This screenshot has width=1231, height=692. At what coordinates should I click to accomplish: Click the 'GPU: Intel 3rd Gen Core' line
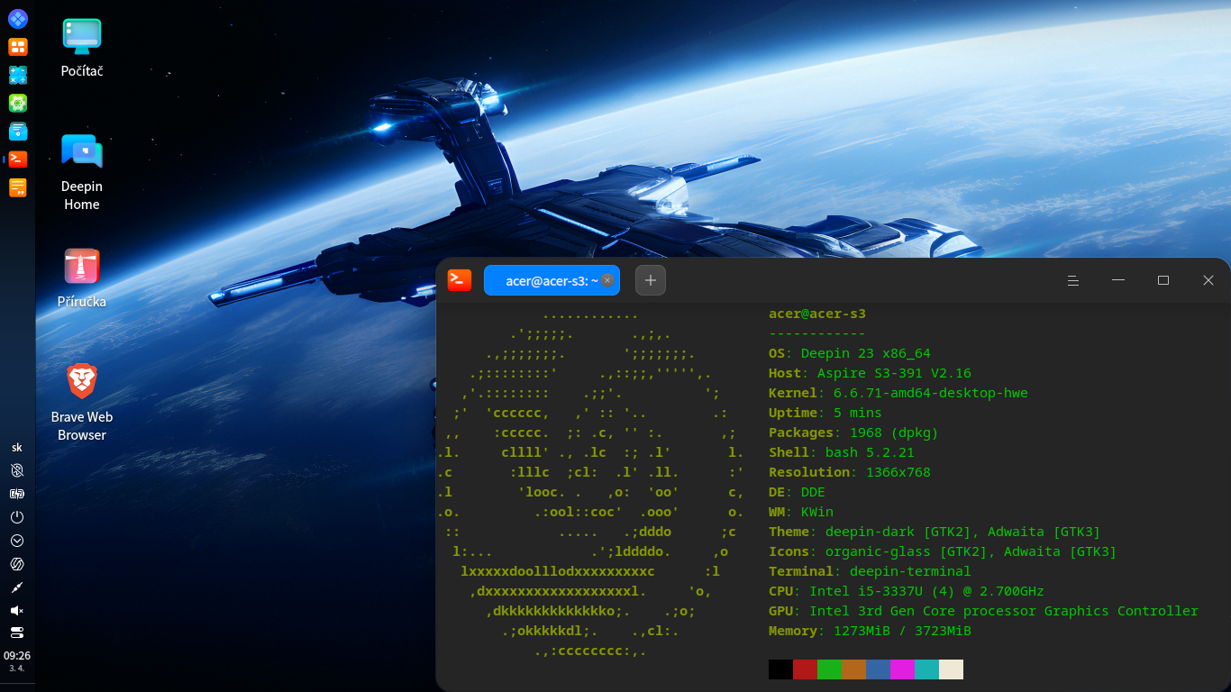click(983, 611)
